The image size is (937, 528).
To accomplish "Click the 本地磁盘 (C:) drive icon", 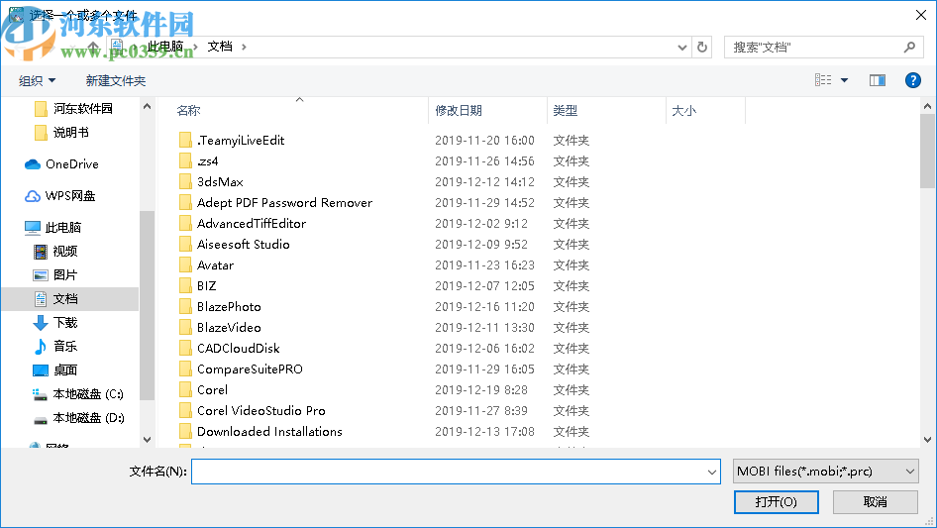I will [40, 394].
